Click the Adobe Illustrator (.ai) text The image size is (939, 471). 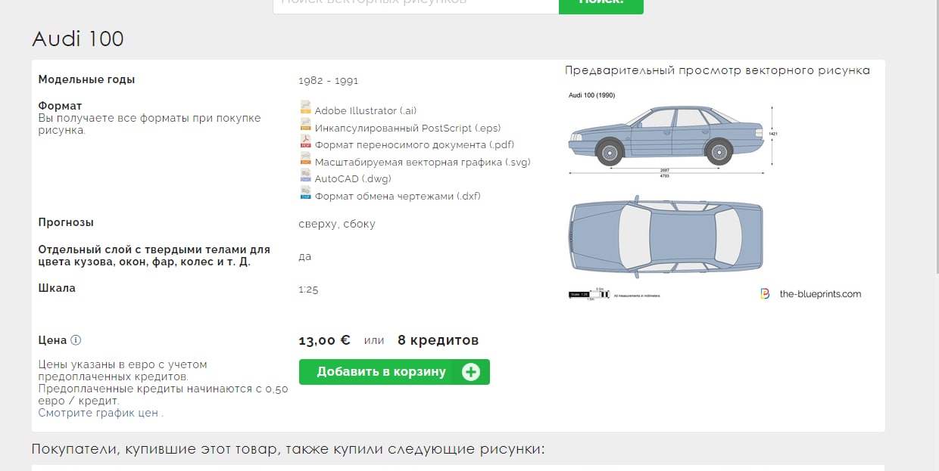tap(366, 111)
